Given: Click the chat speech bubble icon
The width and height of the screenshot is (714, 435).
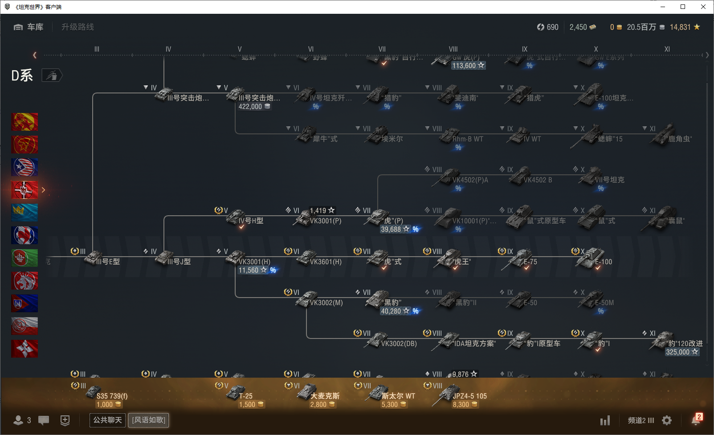Looking at the screenshot, I should tap(44, 420).
